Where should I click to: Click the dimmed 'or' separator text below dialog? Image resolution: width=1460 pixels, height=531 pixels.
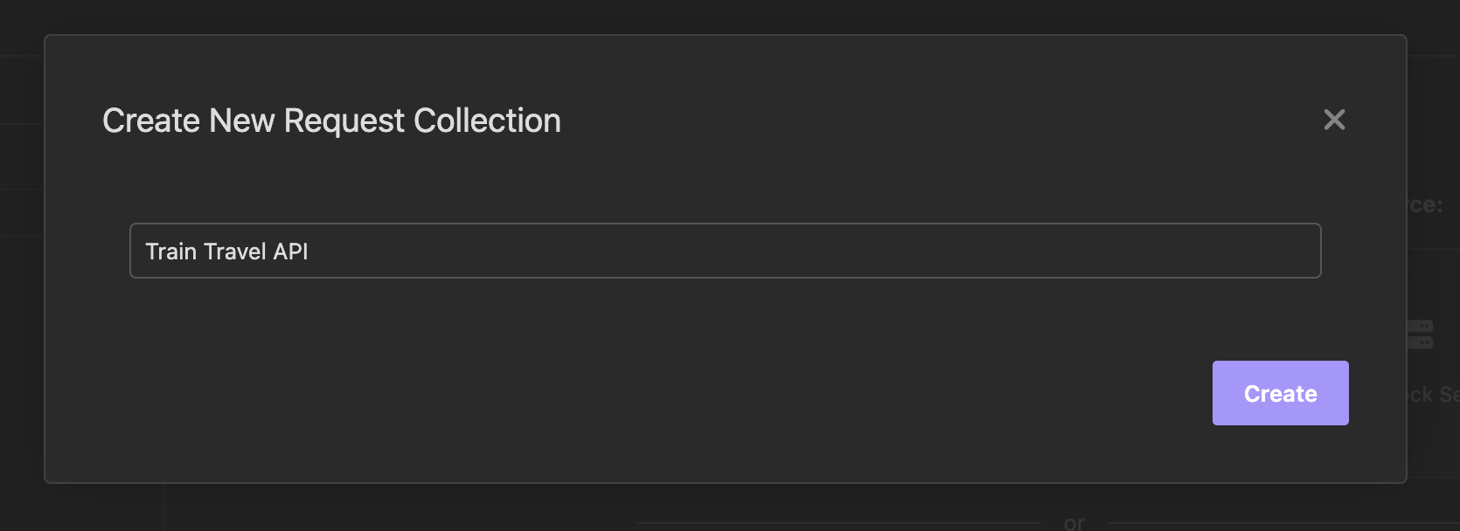pos(1074,522)
